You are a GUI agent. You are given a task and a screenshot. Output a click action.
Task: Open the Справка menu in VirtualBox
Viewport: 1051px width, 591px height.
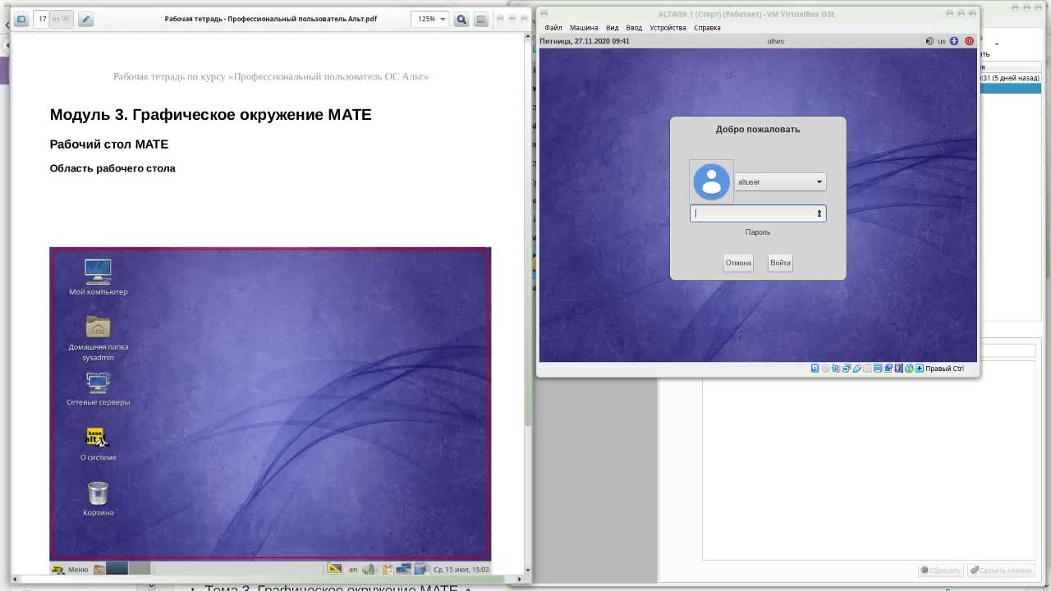pyautogui.click(x=707, y=28)
